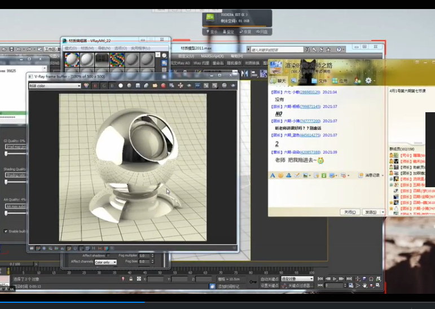This screenshot has height=309, width=435.
Task: Open the 选定对象 key filter dropdown
Action: tap(297, 279)
